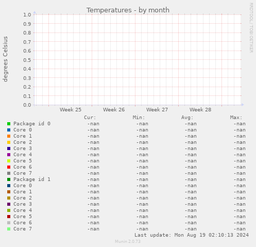The width and height of the screenshot is (256, 247).
Task: Pick the dark red Core 5 legend swatch
Action: 9,217
